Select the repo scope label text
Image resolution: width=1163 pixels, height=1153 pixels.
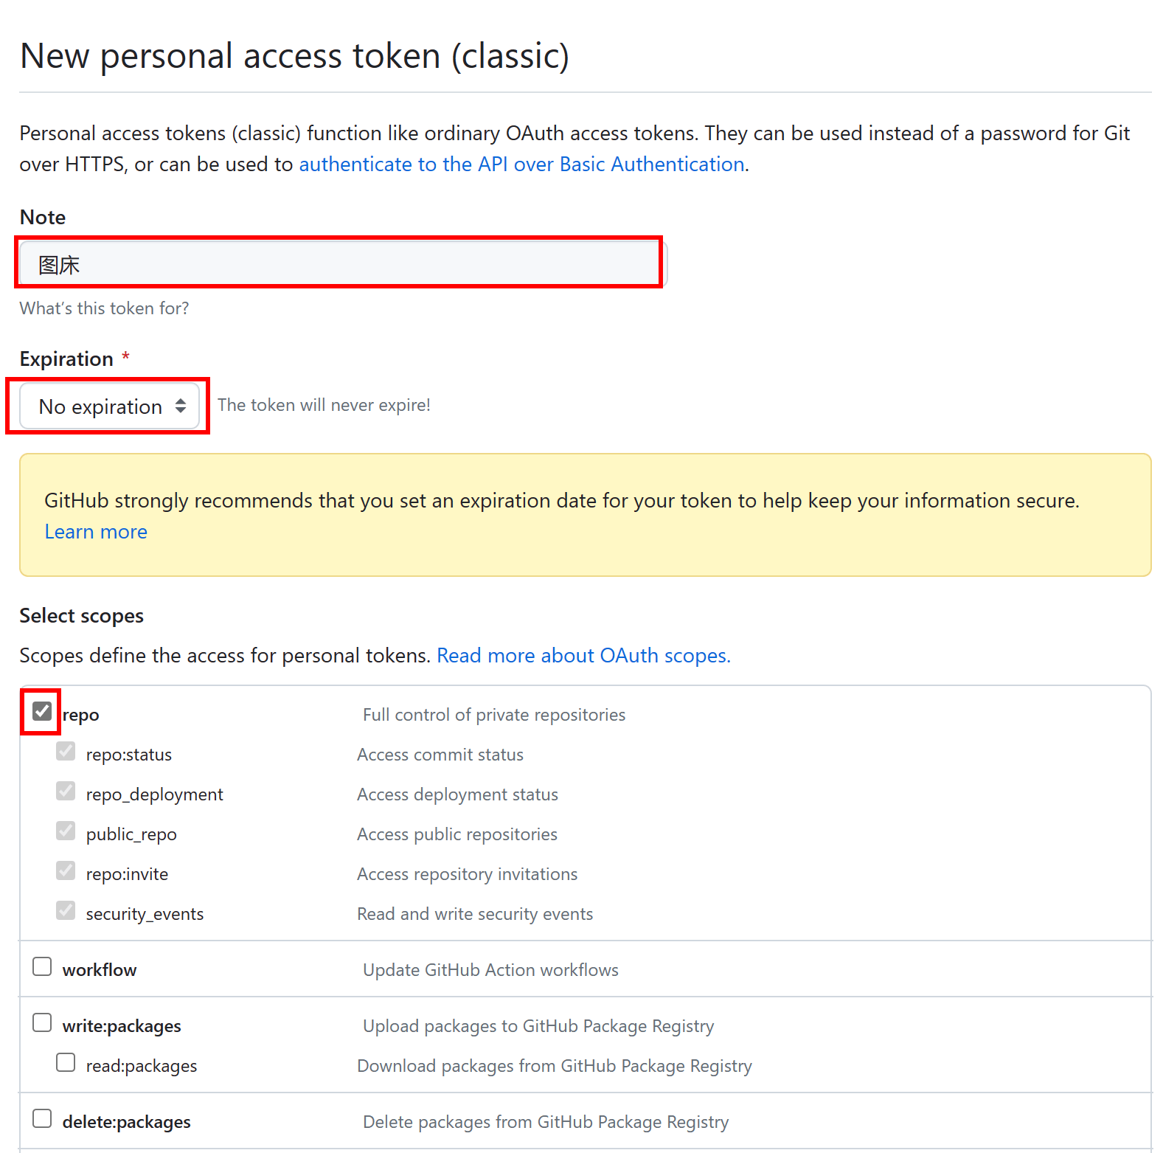[x=81, y=714]
